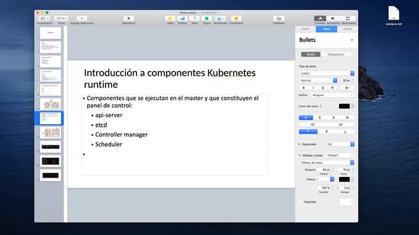This screenshot has width=419, height=235.
Task: Click the bullet Alinear 0 pt field
Action: [345, 188]
